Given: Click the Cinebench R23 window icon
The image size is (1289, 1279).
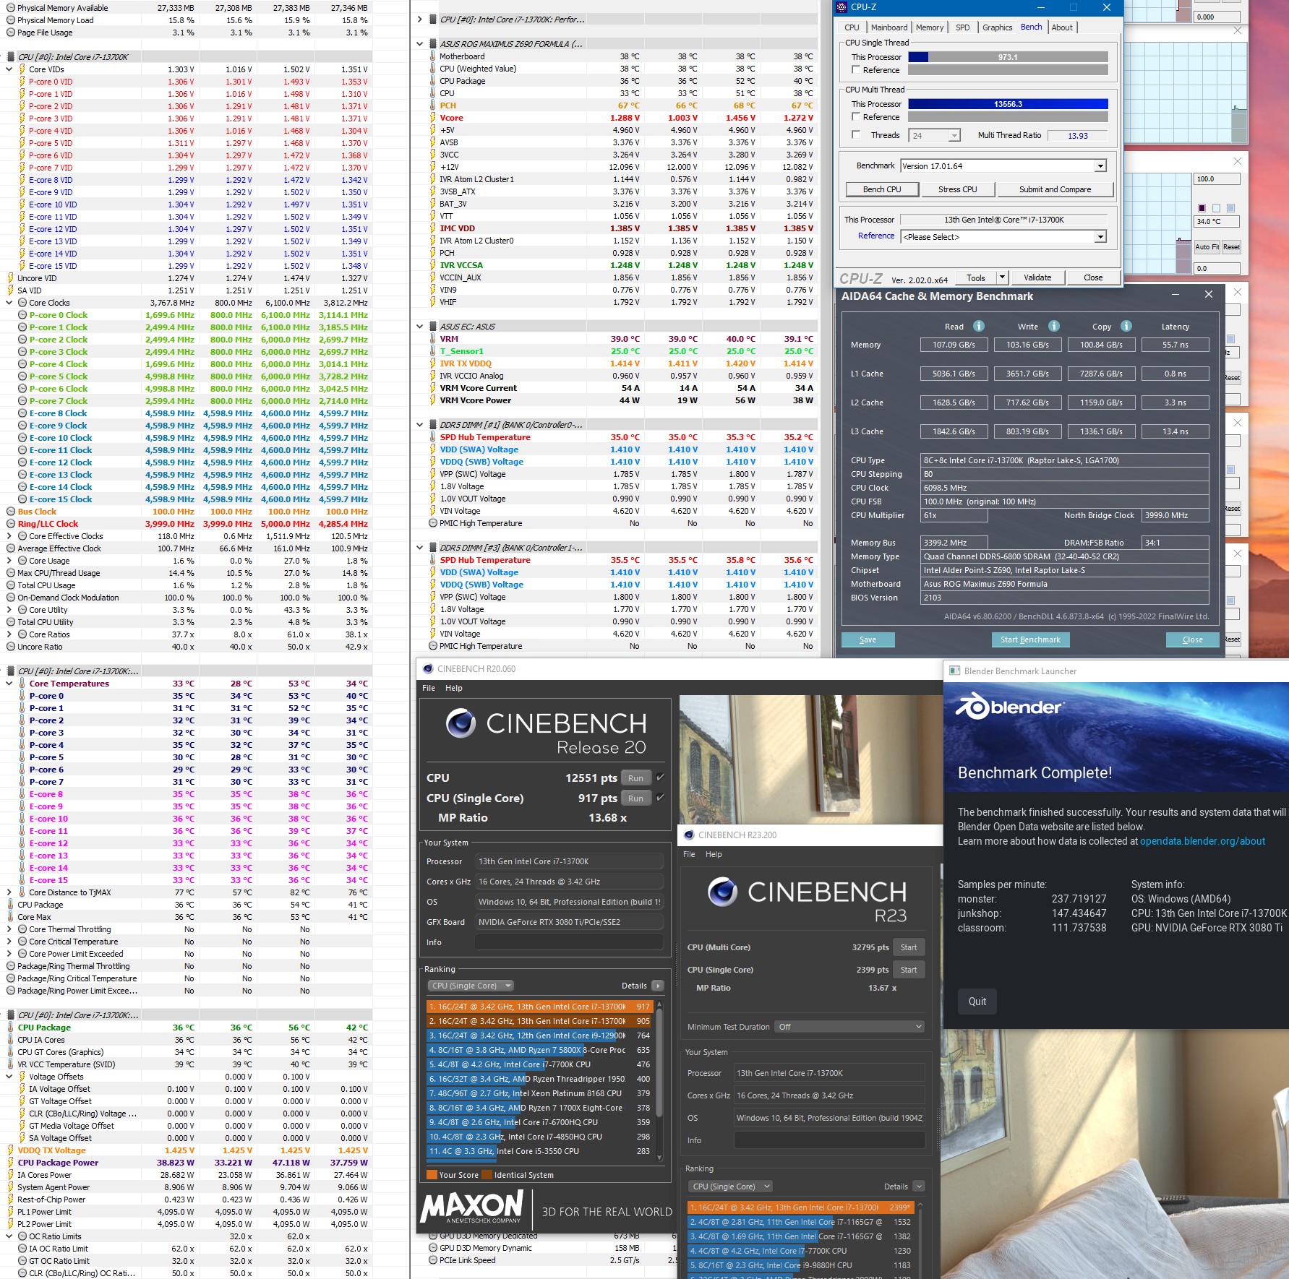Looking at the screenshot, I should pos(689,835).
